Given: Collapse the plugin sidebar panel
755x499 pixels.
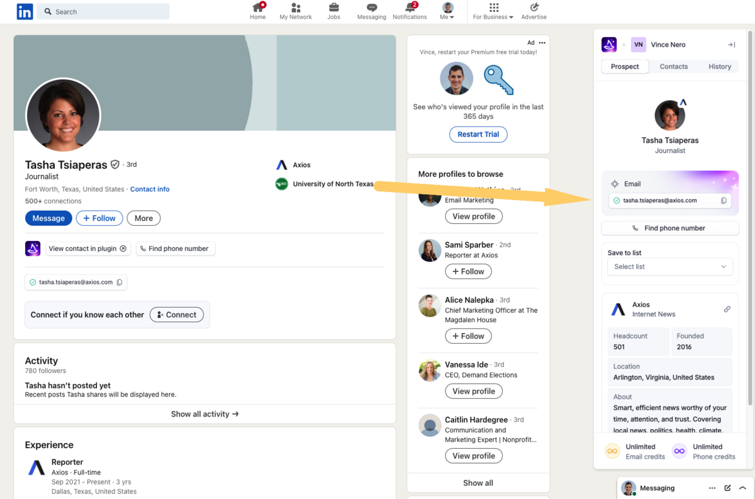Looking at the screenshot, I should click(x=731, y=45).
